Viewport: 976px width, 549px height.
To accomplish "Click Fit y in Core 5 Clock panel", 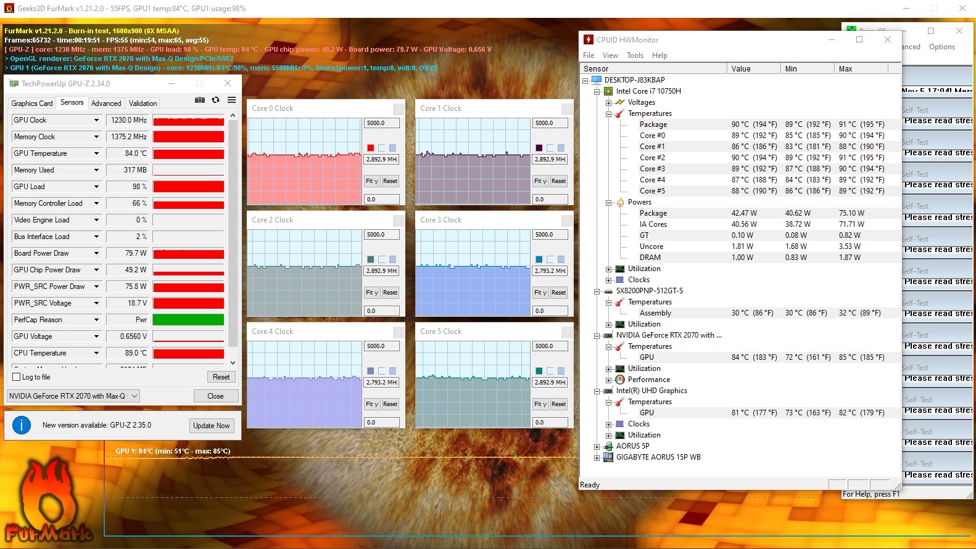I will click(539, 404).
